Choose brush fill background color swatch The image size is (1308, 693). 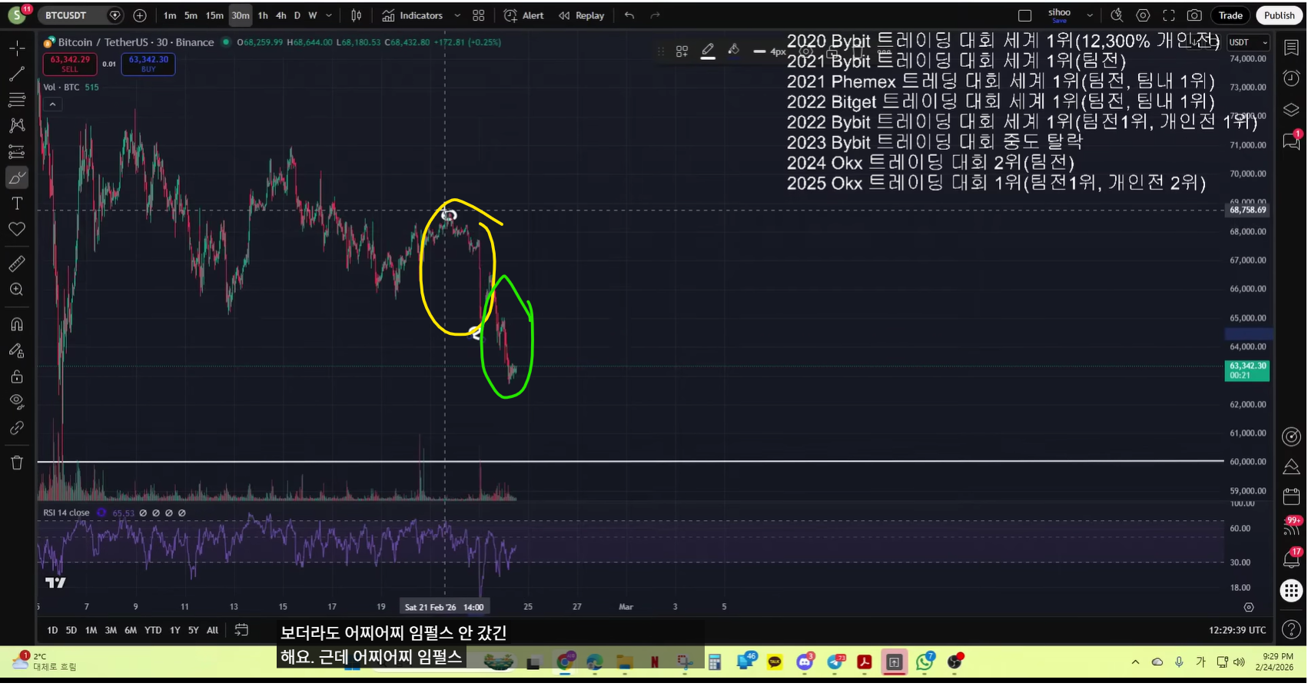point(734,51)
